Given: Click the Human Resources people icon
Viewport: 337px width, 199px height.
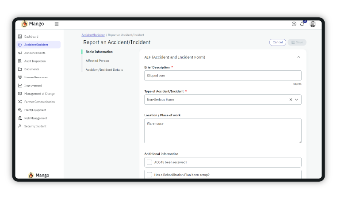Looking at the screenshot, I should coord(20,77).
